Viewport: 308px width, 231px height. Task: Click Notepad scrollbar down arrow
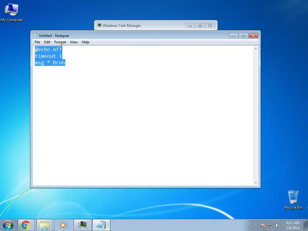click(256, 183)
